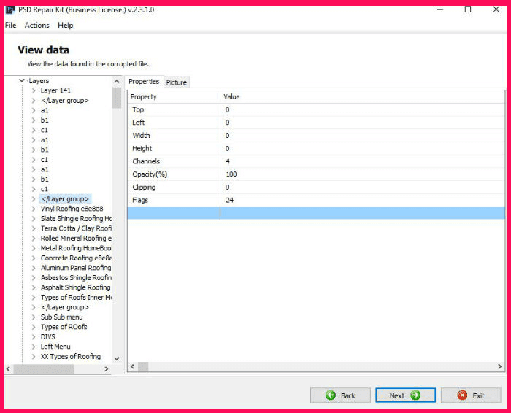The width and height of the screenshot is (511, 413).
Task: Click the red Exit cross icon
Action: click(x=461, y=395)
